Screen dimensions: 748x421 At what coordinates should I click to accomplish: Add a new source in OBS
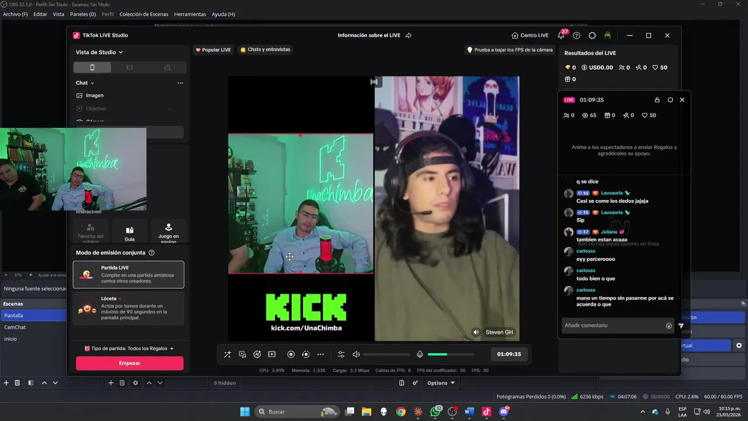click(x=111, y=383)
